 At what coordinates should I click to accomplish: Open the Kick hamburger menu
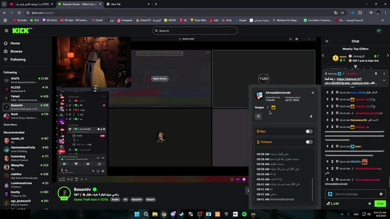tap(6, 31)
